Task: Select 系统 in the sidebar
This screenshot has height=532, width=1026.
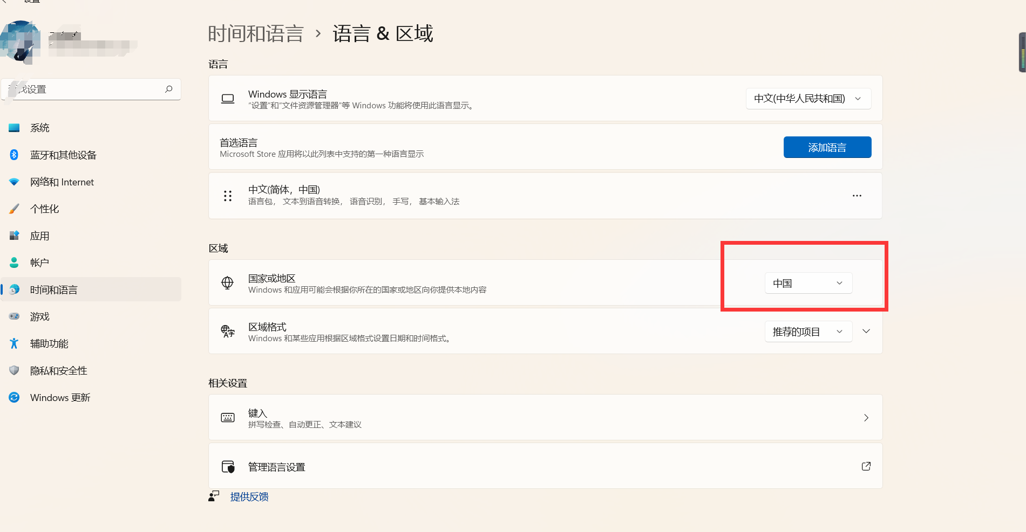Action: (91, 128)
